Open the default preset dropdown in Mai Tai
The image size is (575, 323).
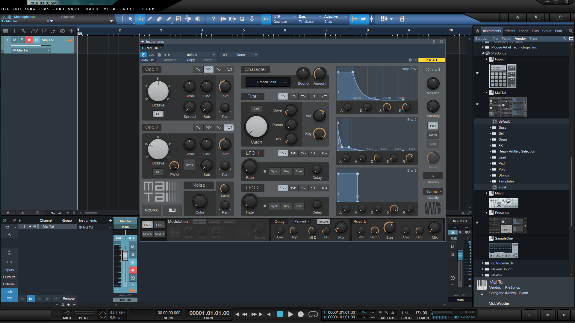(x=201, y=55)
